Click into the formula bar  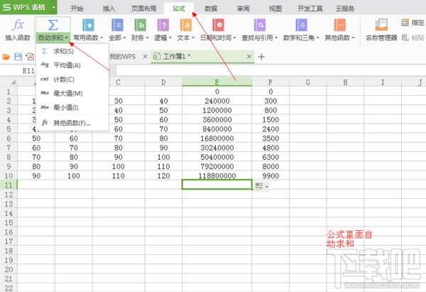tap(271, 70)
